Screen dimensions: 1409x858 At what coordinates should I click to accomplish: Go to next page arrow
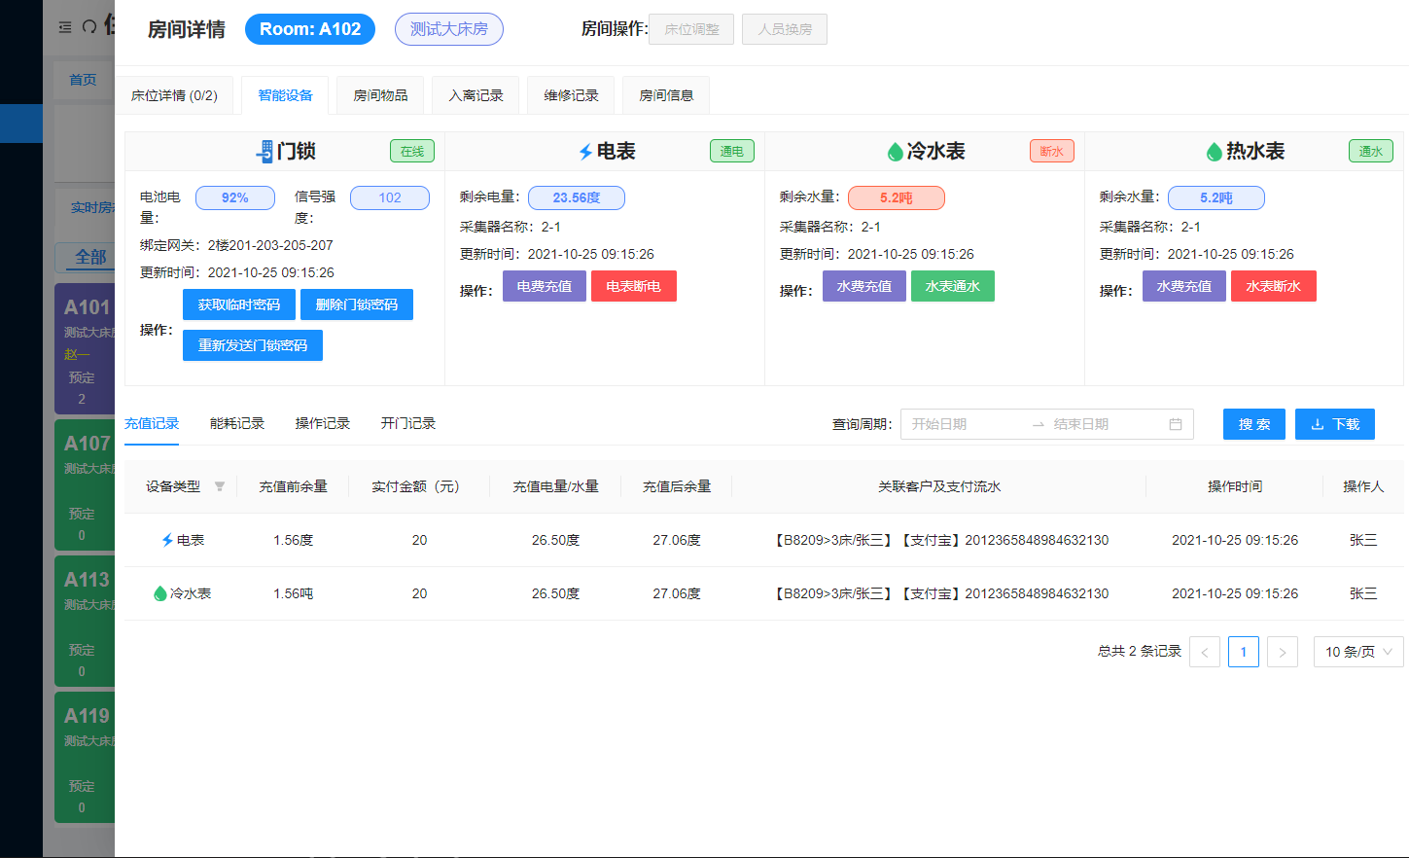point(1283,652)
